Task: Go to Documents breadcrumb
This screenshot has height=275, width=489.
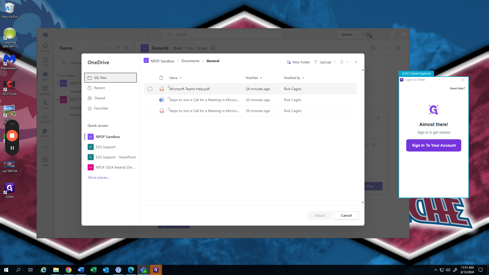Action: 191,61
